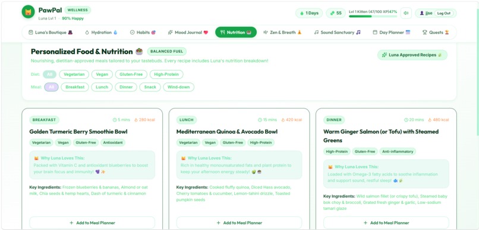Select the All diet filter
The image size is (479, 230).
tap(49, 74)
